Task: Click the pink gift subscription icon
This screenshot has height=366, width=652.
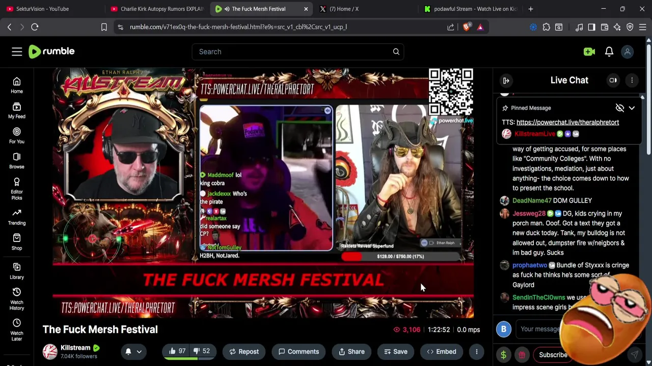Action: pos(522,355)
